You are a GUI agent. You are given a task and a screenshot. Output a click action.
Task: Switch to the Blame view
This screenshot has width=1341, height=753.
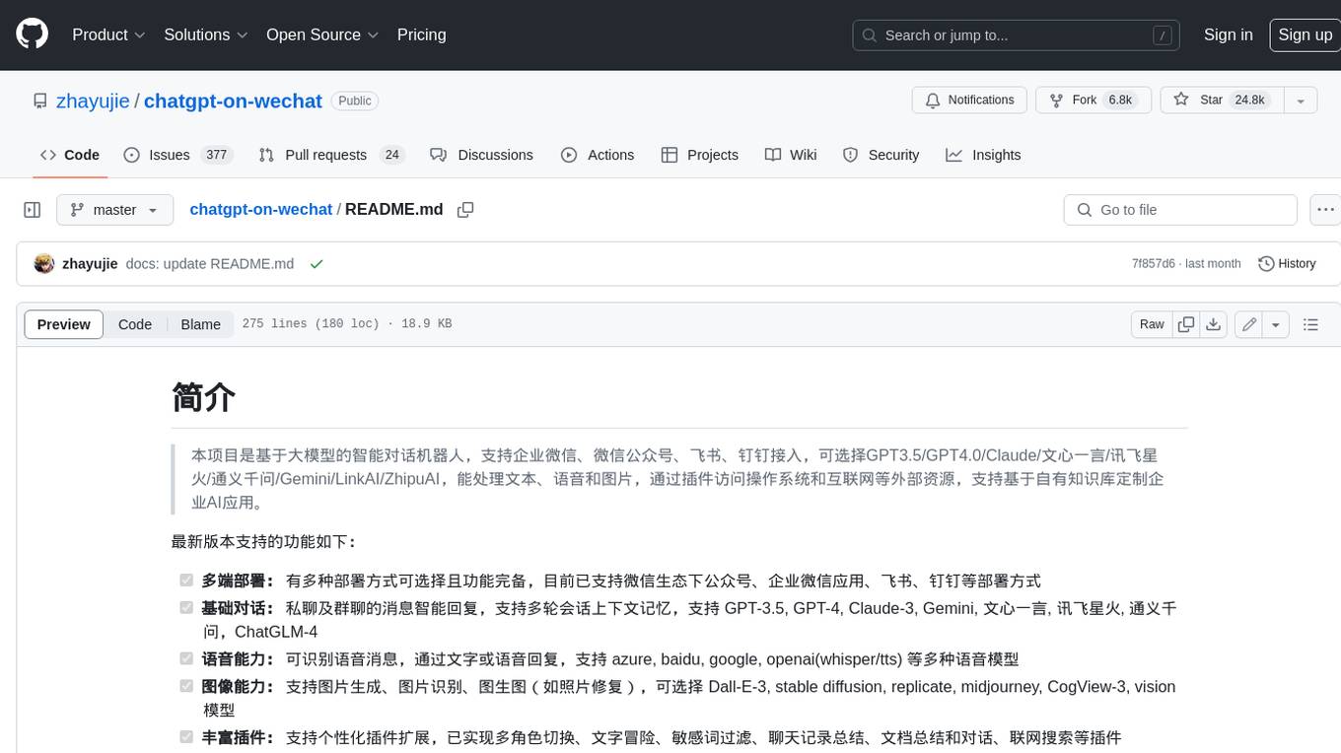(x=200, y=324)
